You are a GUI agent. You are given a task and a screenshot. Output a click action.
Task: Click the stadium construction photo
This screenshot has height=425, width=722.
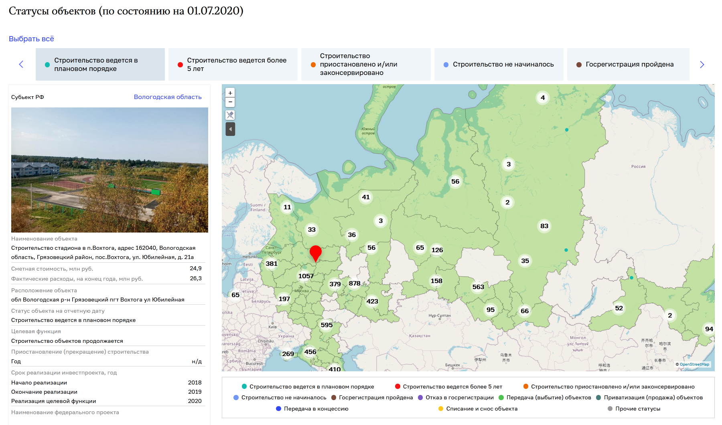click(x=110, y=170)
